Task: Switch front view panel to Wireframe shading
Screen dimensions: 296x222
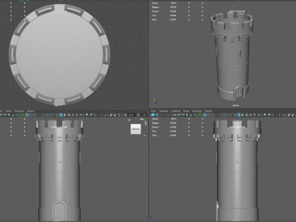Action: (57, 115)
